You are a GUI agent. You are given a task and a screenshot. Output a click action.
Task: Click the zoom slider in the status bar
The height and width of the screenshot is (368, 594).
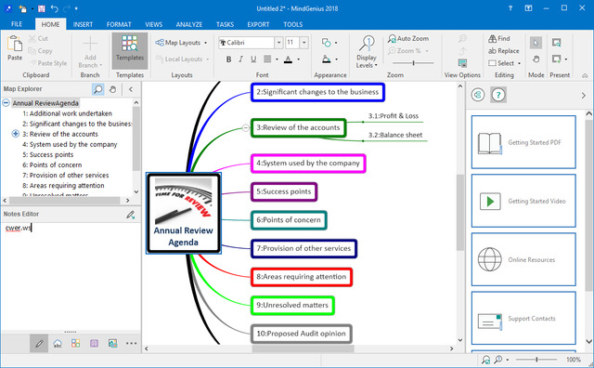[x=536, y=360]
